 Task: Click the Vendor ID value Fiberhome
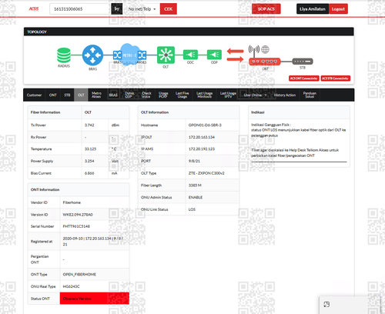[72, 202]
